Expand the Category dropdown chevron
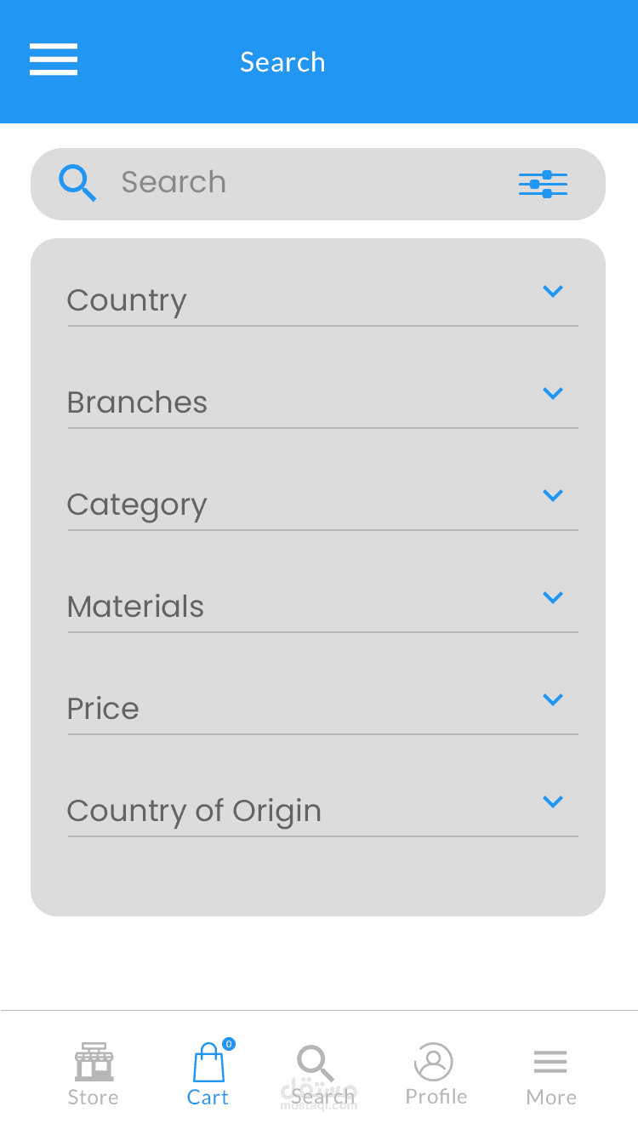Viewport: 638px width, 1135px height. (553, 496)
